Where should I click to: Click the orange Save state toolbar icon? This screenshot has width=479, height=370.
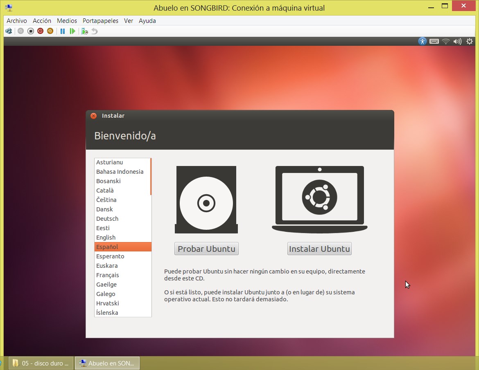click(50, 31)
